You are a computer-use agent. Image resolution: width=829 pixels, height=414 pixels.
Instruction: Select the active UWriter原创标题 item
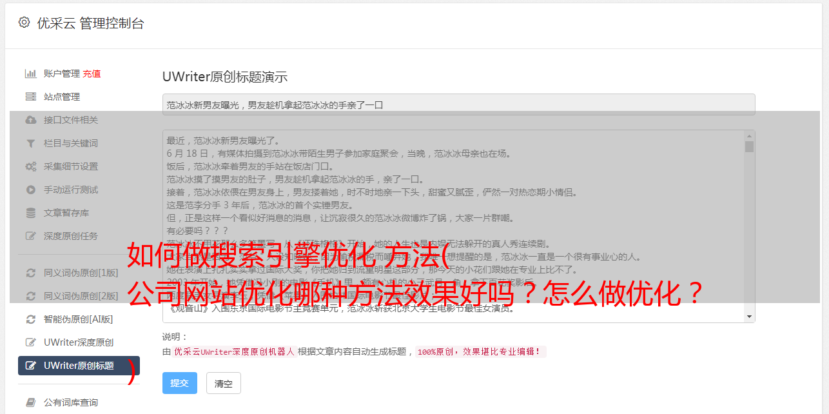(79, 366)
